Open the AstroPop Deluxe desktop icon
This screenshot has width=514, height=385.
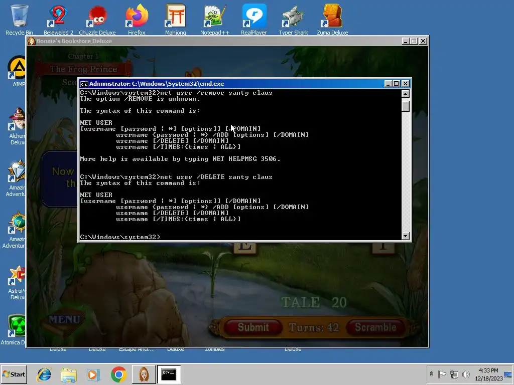point(17,282)
